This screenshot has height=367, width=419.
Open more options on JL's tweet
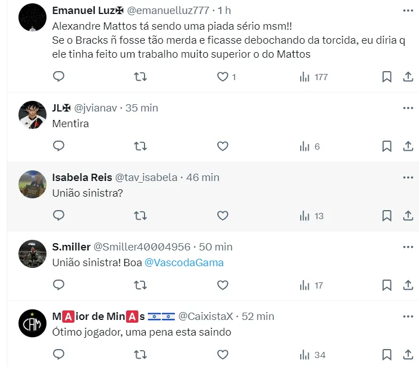tap(408, 108)
